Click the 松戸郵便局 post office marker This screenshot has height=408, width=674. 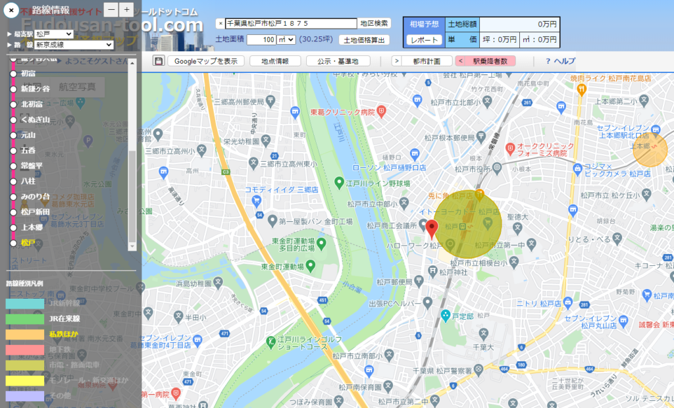419,281
